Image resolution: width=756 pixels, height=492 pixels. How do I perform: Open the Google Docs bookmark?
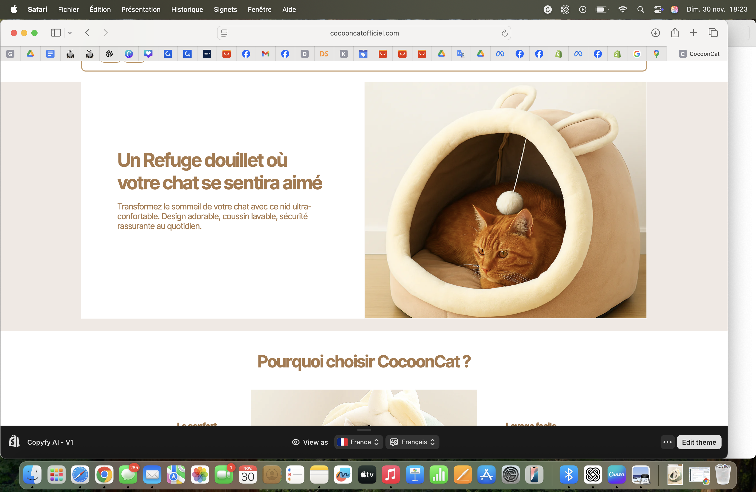click(50, 54)
